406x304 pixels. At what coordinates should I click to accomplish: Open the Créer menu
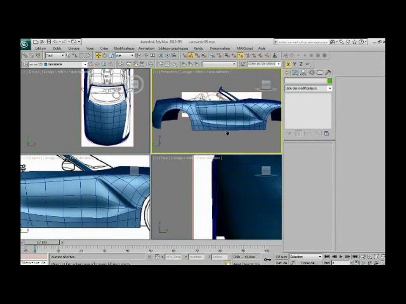104,48
